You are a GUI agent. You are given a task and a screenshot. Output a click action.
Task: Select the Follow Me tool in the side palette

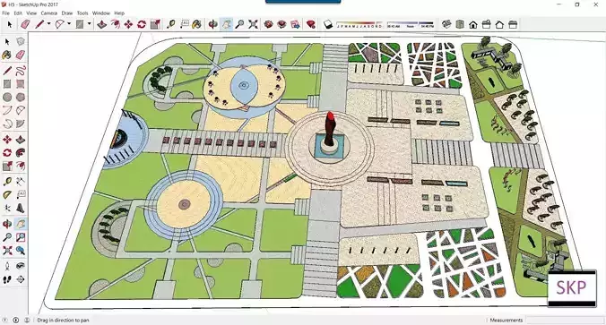21,152
